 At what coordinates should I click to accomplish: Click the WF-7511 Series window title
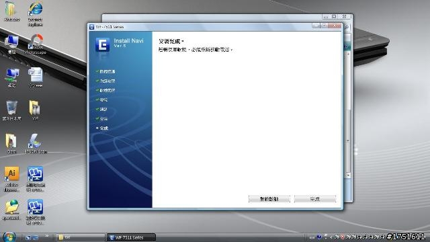click(x=110, y=27)
